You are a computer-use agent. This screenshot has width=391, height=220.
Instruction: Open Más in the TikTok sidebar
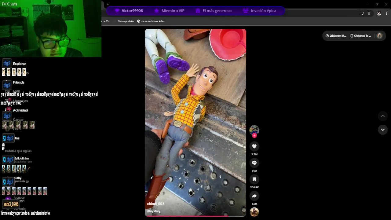tap(16, 138)
